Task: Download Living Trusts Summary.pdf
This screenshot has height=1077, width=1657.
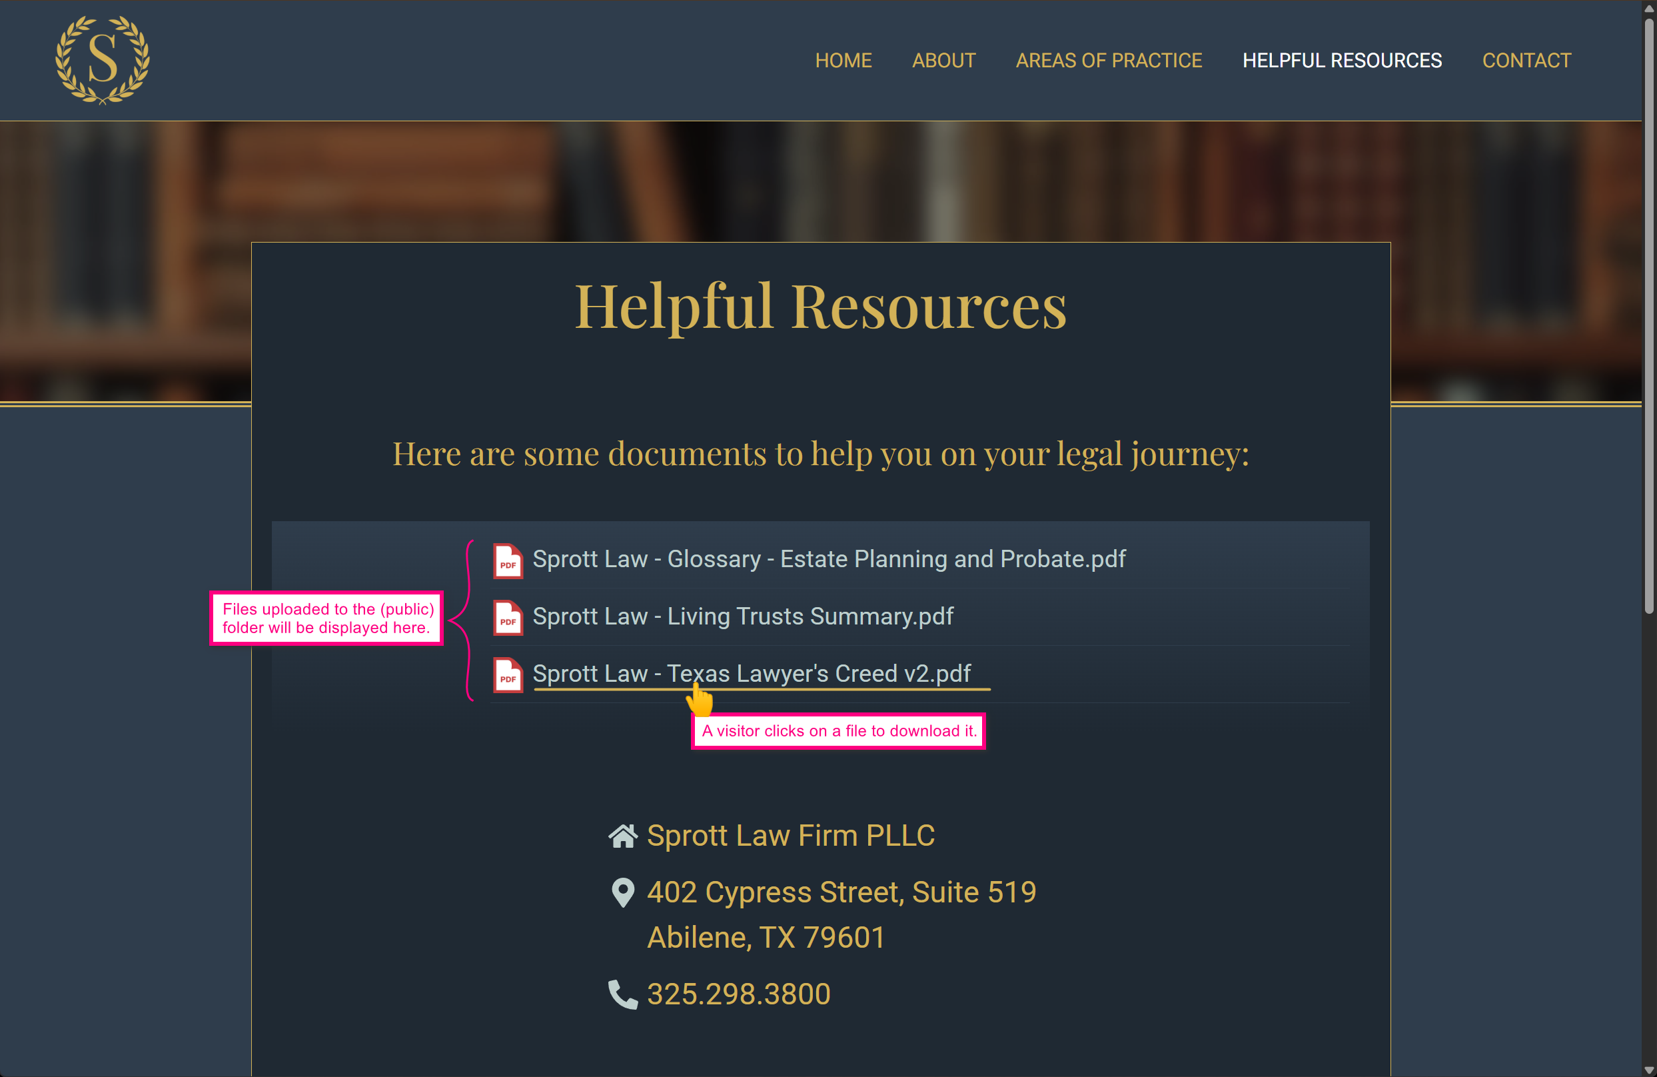Action: (742, 616)
